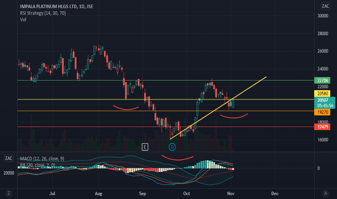
Task: Toggle the A auto-scale button at bottom right
Action: point(325,193)
